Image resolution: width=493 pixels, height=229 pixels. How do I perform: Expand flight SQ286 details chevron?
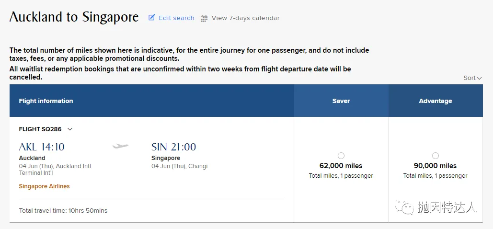70,129
